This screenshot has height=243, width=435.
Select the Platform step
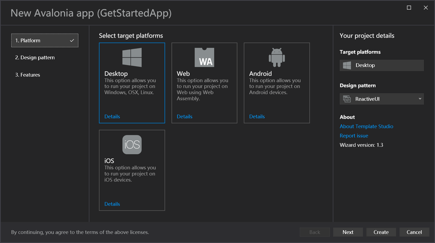[45, 40]
